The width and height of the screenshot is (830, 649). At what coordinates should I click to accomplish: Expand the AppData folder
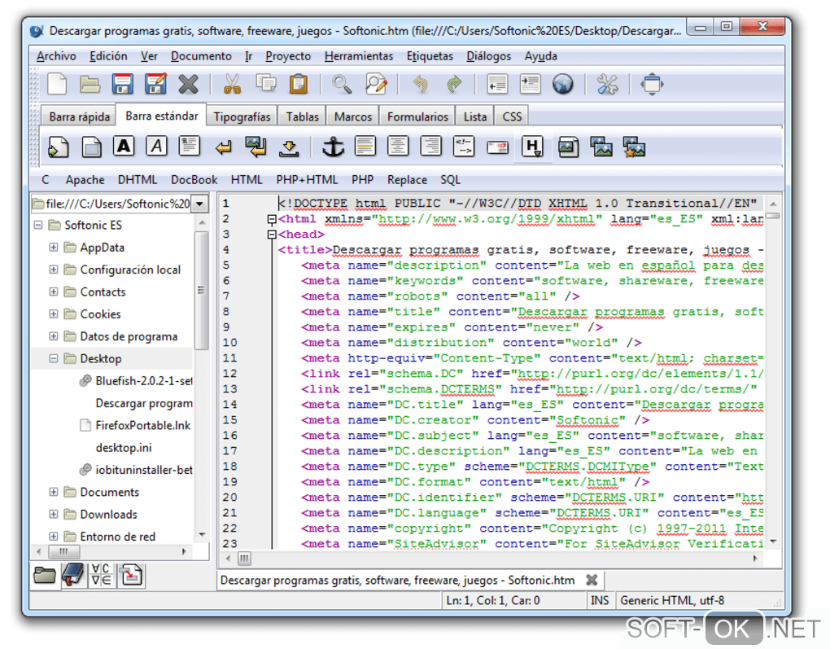54,248
